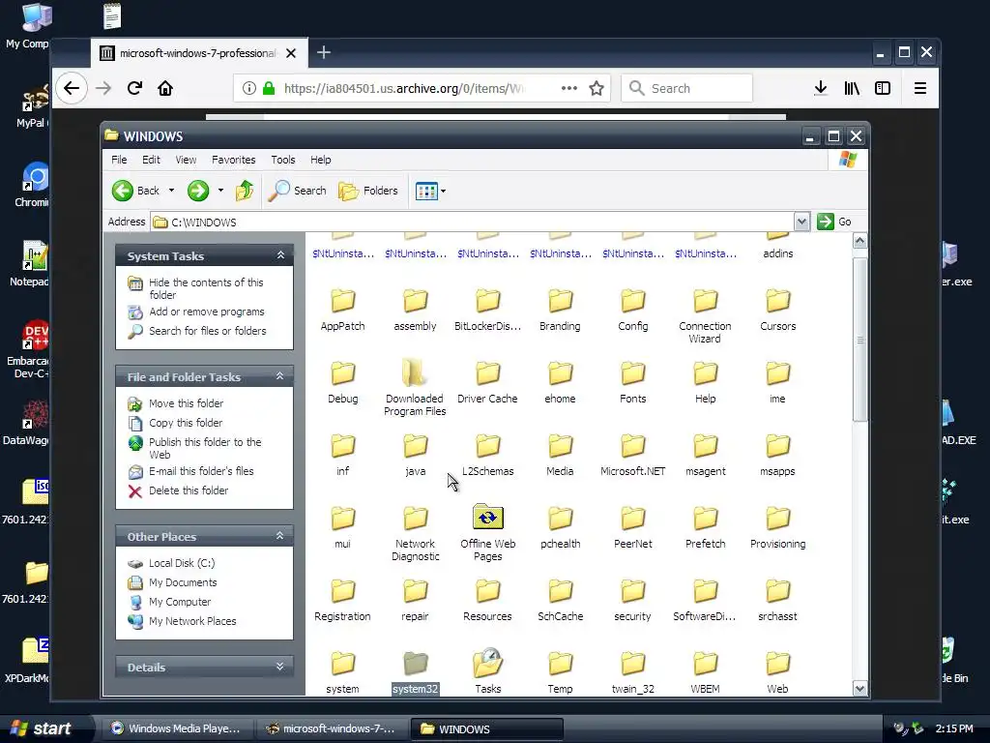Select the Microsoft.NET folder
This screenshot has width=990, height=743.
(x=632, y=455)
